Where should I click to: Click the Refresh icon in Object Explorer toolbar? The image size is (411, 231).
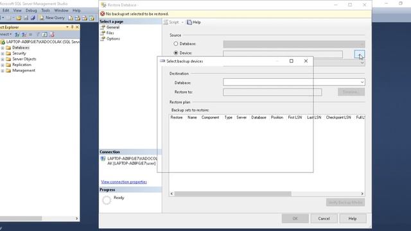click(45, 34)
